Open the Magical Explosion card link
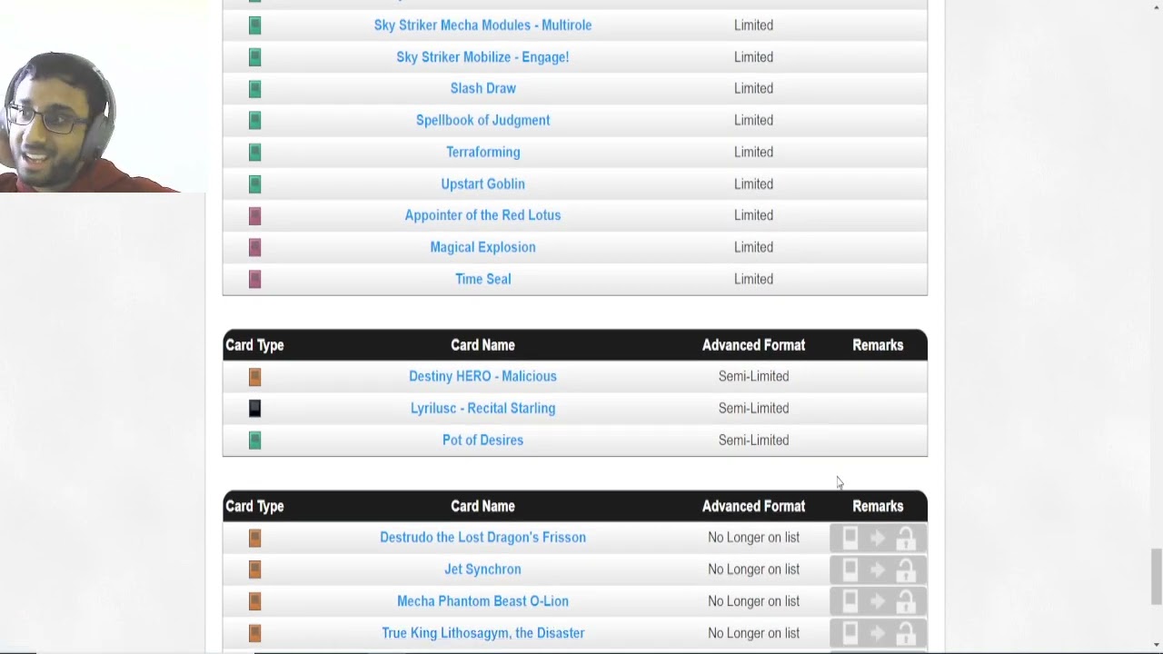The image size is (1163, 654). 482,247
